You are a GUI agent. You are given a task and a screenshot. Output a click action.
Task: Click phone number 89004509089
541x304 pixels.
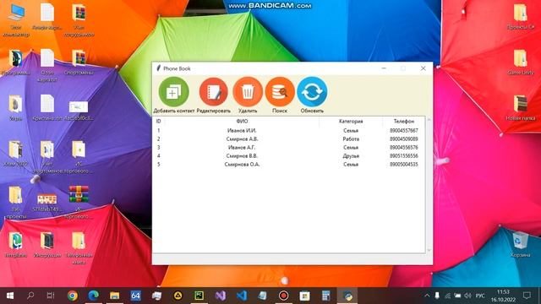point(404,138)
